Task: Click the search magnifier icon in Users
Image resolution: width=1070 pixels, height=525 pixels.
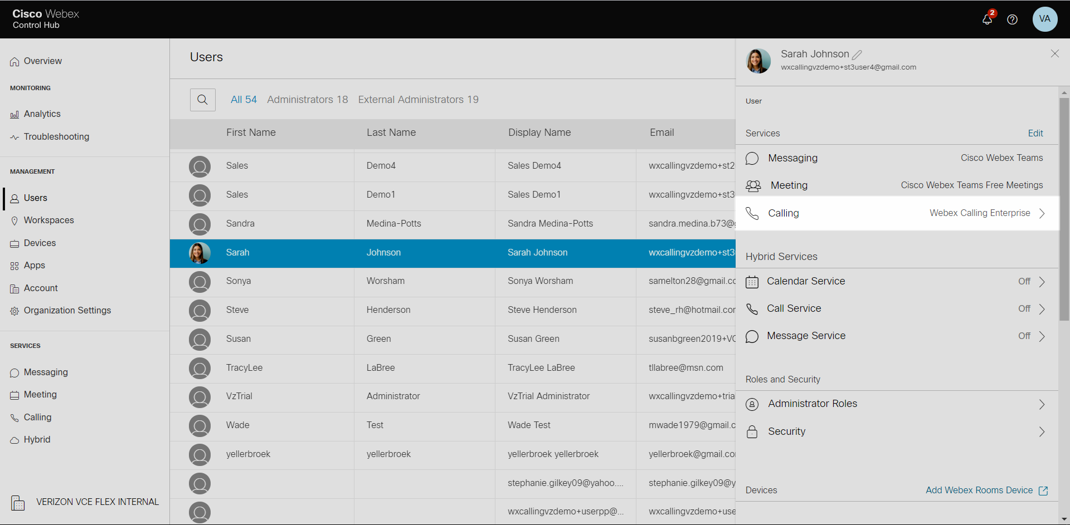Action: 202,100
